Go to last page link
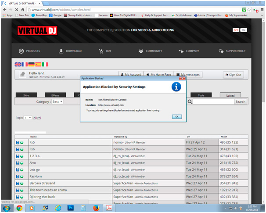The width and height of the screenshot is (266, 213). click(39, 118)
